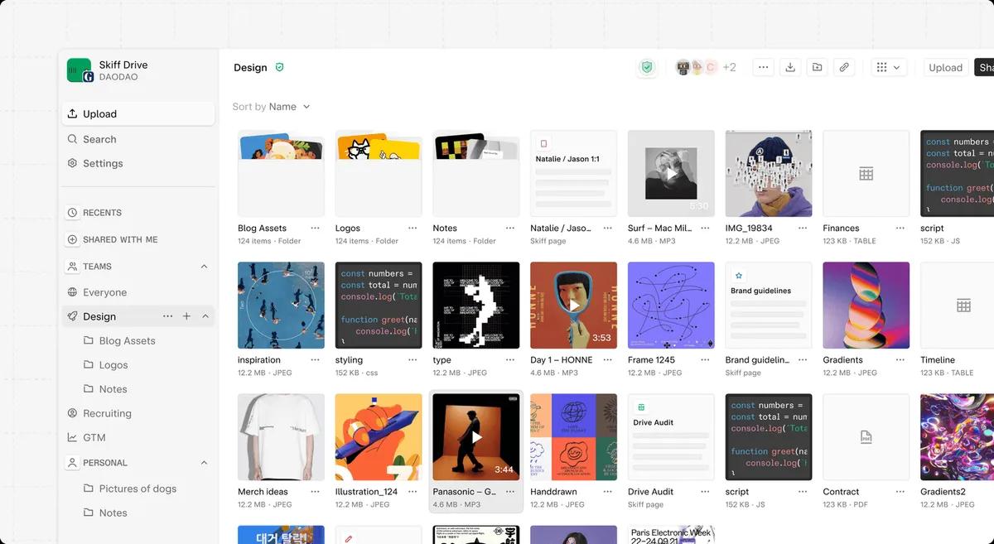The image size is (994, 544).
Task: Click the verified badge next to Design title
Action: pyautogui.click(x=277, y=67)
